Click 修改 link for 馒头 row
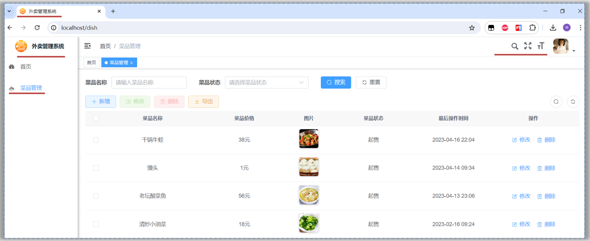 (x=521, y=168)
